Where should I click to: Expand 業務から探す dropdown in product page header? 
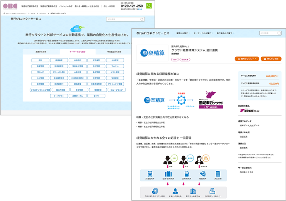pos(183,33)
